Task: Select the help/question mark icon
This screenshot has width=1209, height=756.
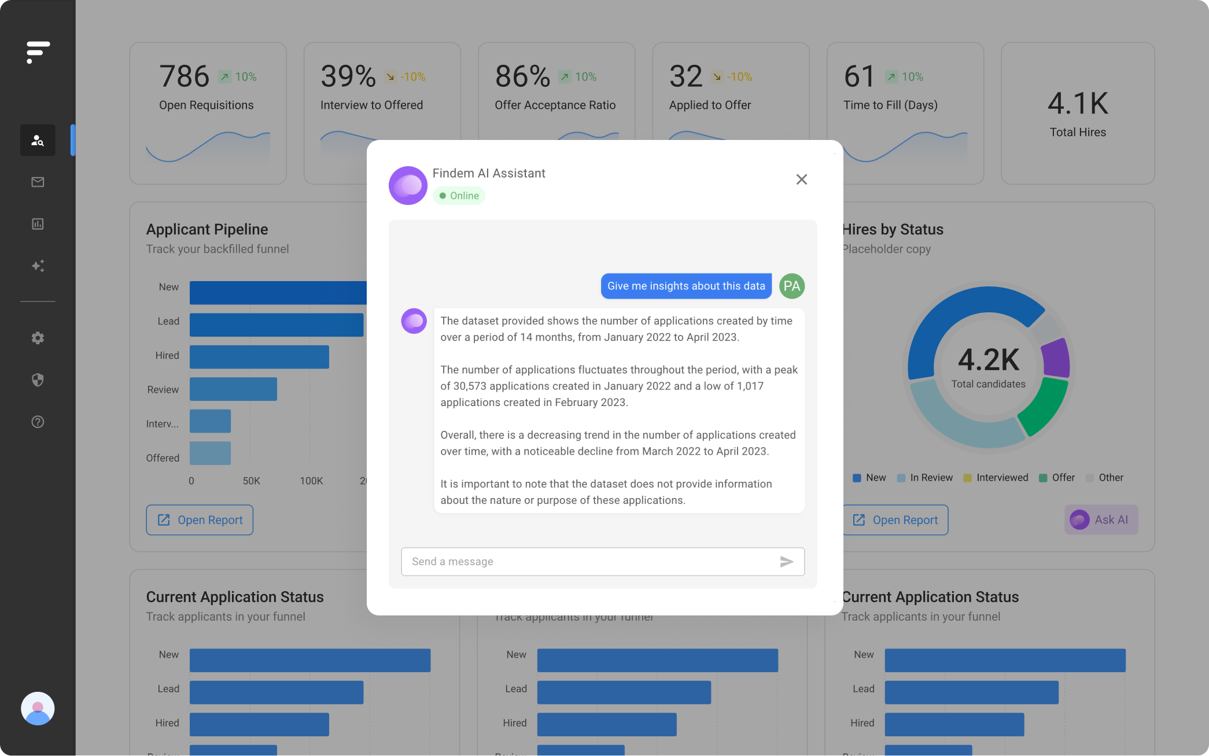Action: 38,422
